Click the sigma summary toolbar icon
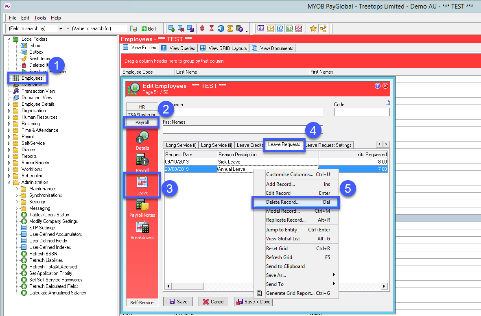 (230, 28)
